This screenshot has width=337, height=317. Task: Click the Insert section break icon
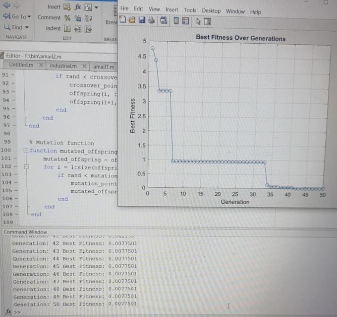[x=67, y=7]
